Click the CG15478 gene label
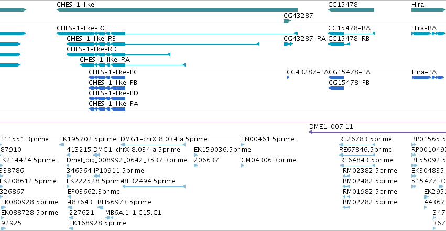Viewport: 446px width, 231px height. click(x=343, y=5)
